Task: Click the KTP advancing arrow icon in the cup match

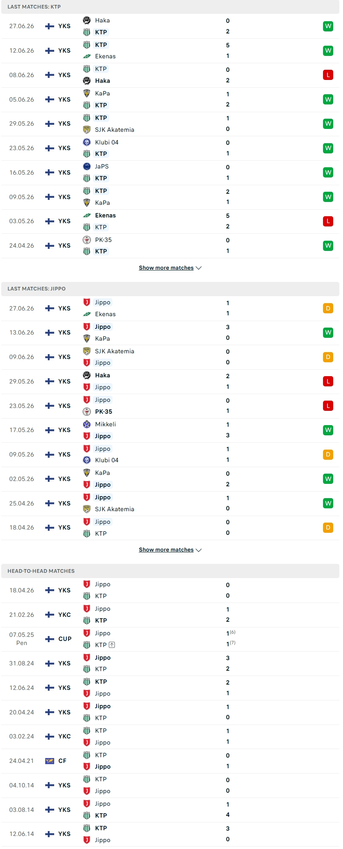Action: click(112, 645)
